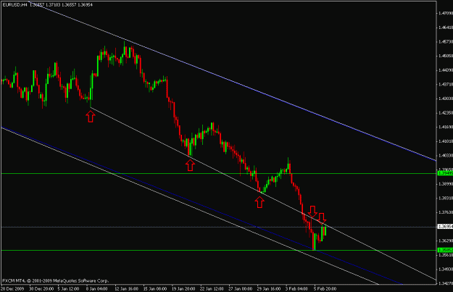The image size is (453, 292).
Task: Click the lower green horizontal line price tag
Action: pos(445,250)
